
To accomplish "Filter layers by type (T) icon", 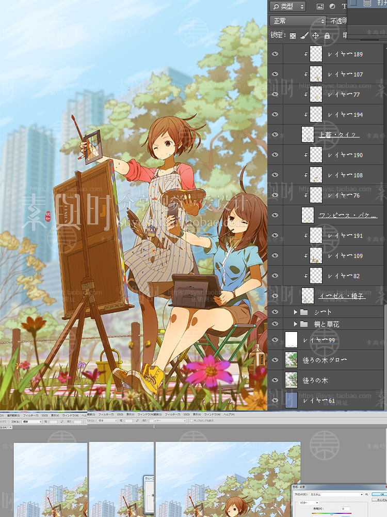I will (x=344, y=6).
